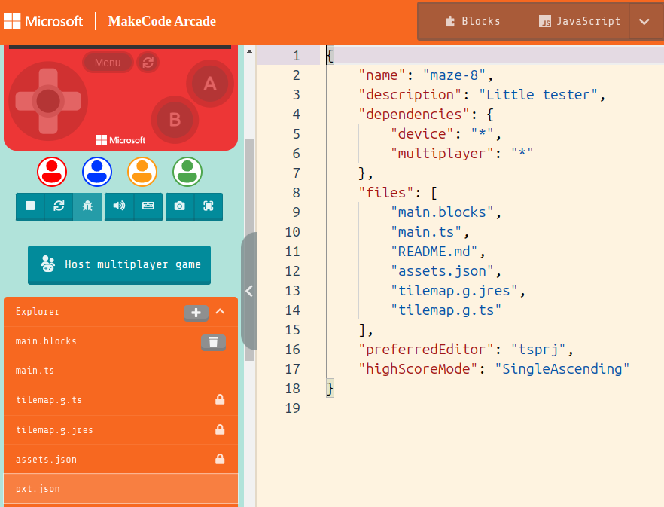The height and width of the screenshot is (507, 664).
Task: Click lock icon on tilemap.g.jres row
Action: tap(220, 429)
